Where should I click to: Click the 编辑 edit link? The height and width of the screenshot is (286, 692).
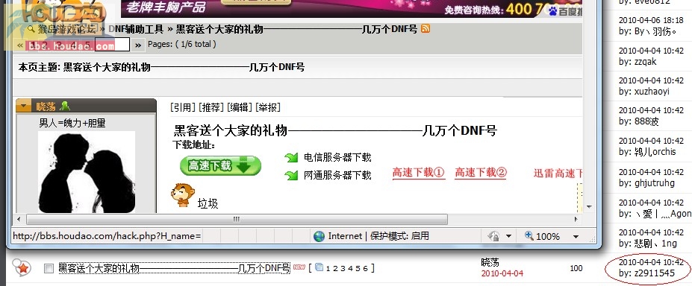[x=239, y=107]
